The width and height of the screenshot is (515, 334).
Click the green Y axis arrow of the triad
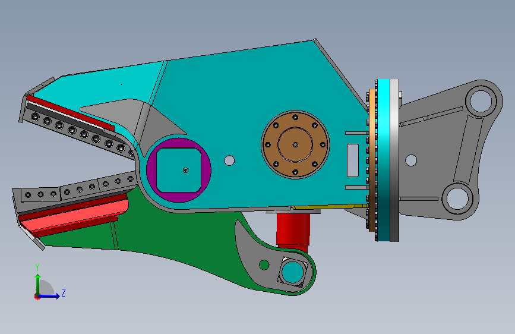[38, 284]
